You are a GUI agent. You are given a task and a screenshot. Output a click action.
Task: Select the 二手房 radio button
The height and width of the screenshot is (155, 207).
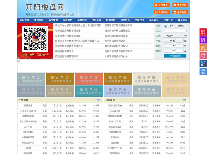(x=166, y=26)
